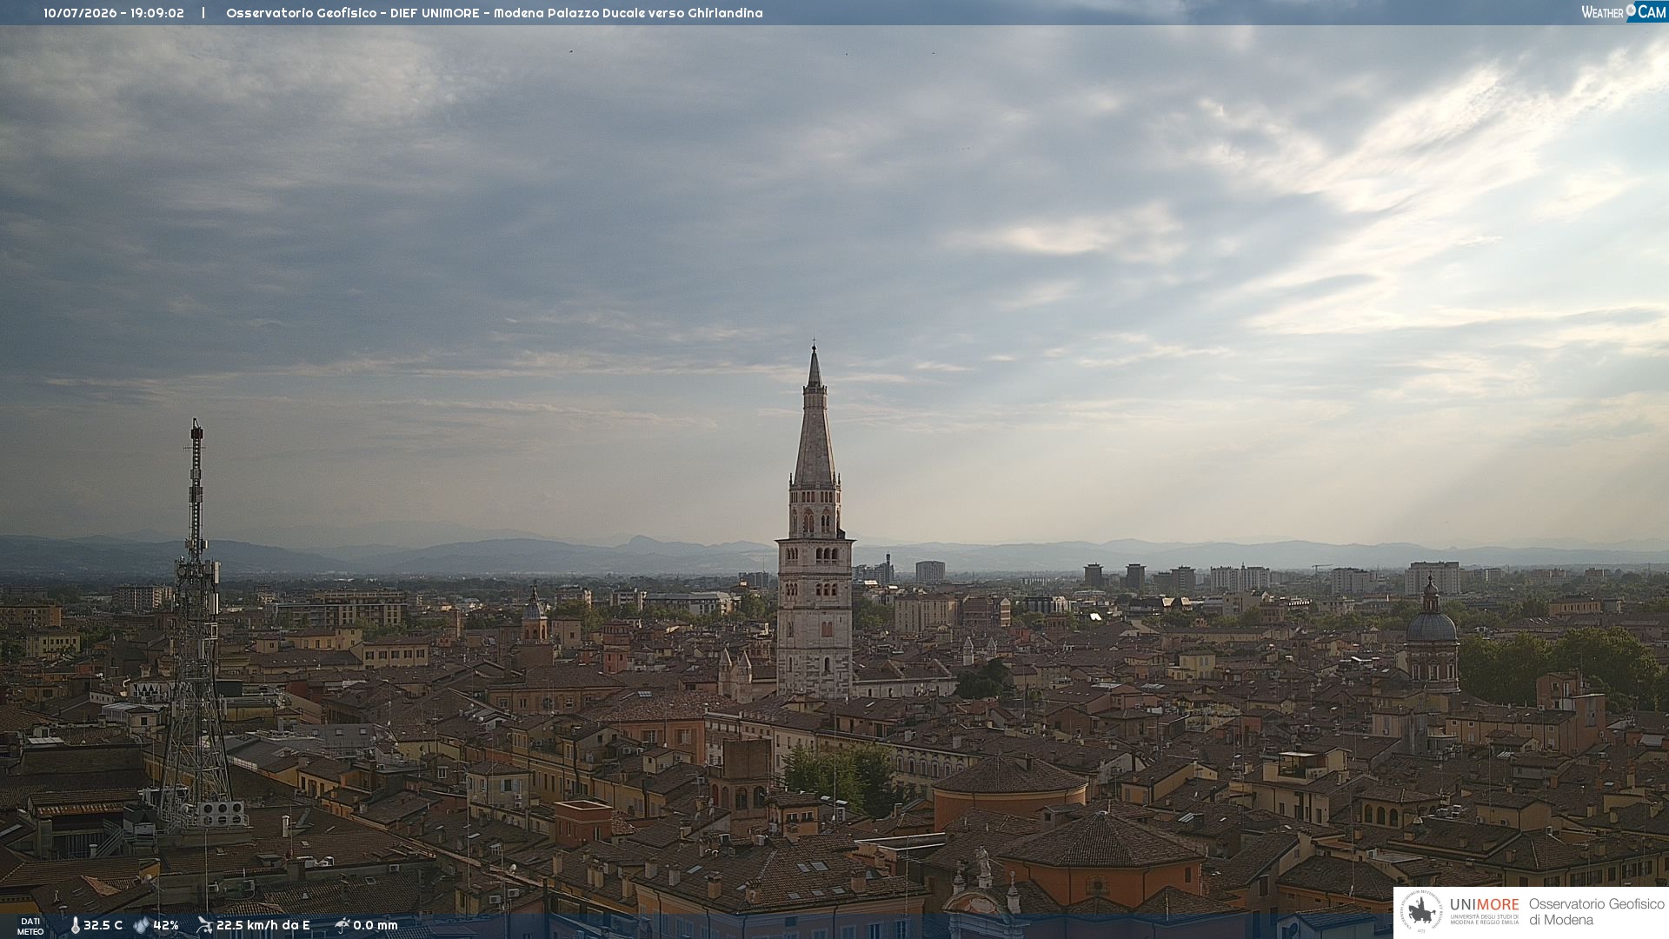
Task: Click the DATI METEO label
Action: coord(30,926)
